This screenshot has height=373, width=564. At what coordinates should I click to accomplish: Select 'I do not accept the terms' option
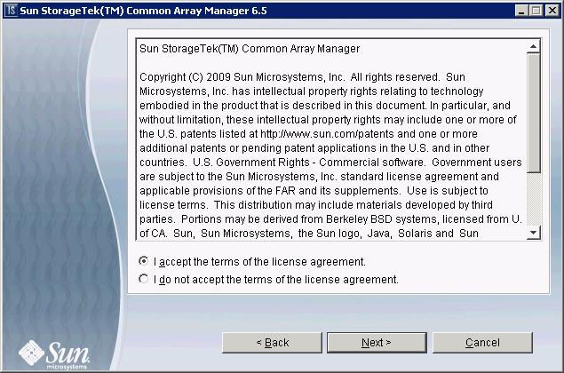[144, 279]
